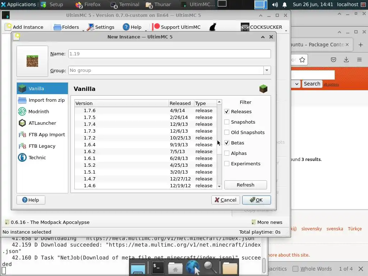368x276 pixels.
Task: Click Firefox Pocket save icon
Action: point(333,60)
